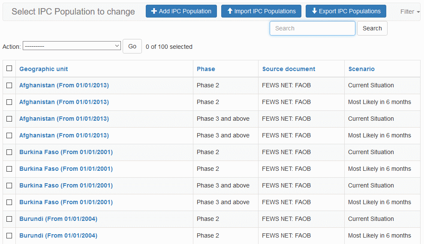Focus the Search text field

pyautogui.click(x=312, y=28)
